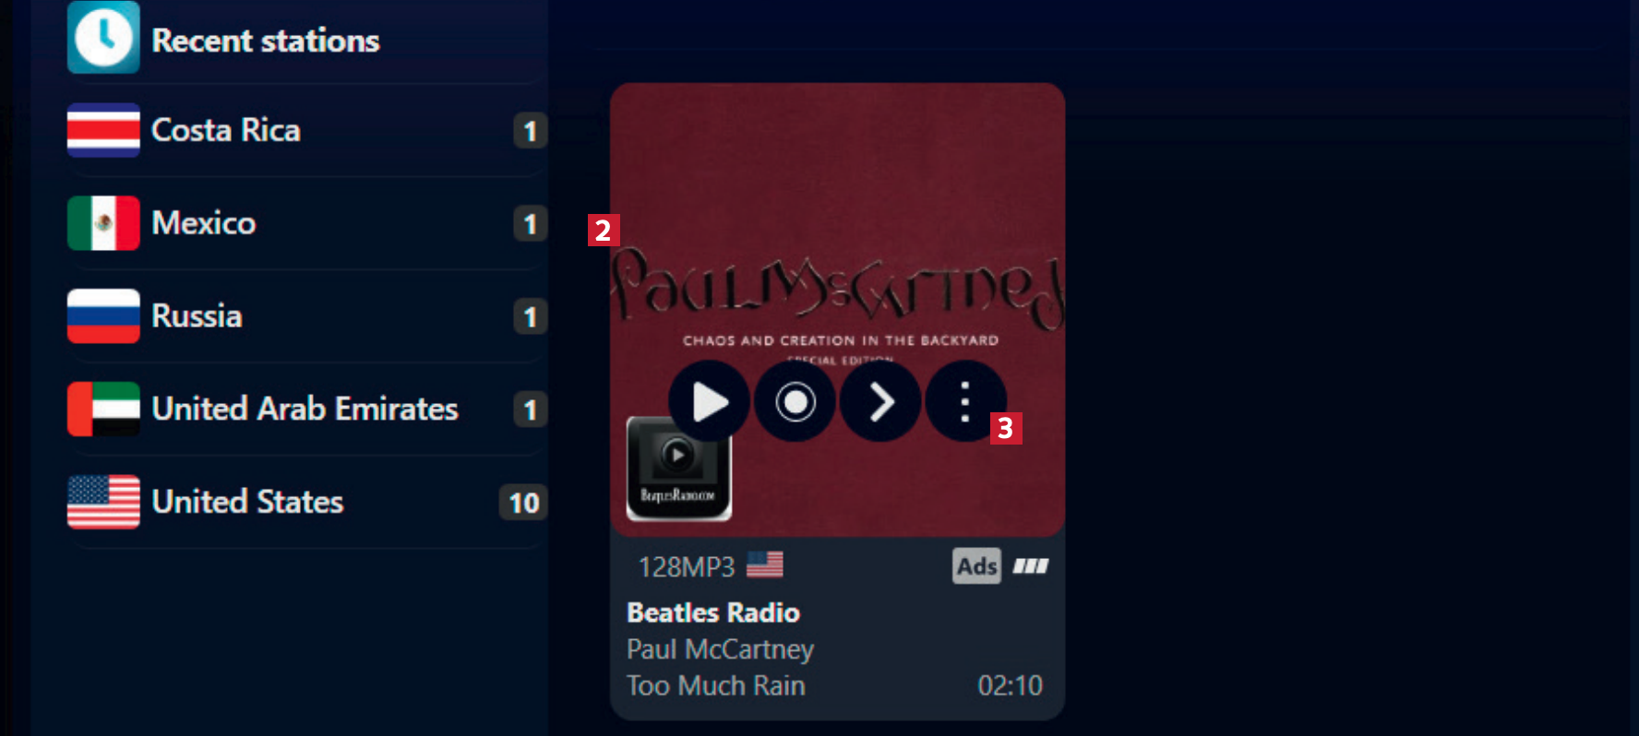Open next station with chevron button
This screenshot has width=1639, height=736.
880,402
